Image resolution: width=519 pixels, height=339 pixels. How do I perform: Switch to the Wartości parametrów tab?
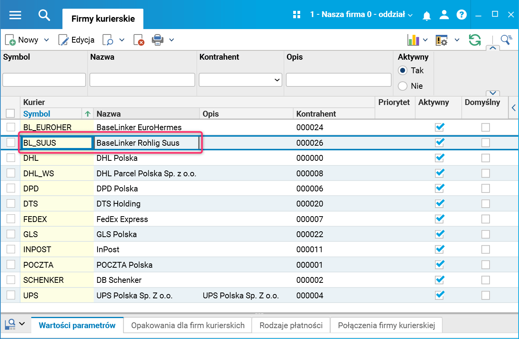tap(77, 325)
